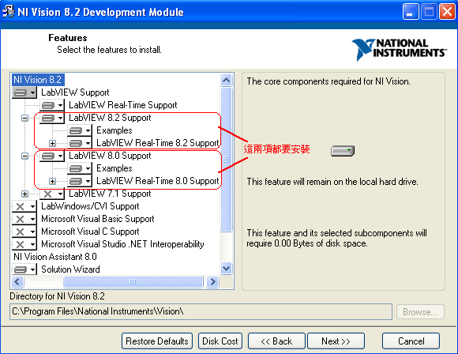458x354 pixels.
Task: Open install-state dropdown for LabVIEW Real-Time Support
Action: [52, 105]
